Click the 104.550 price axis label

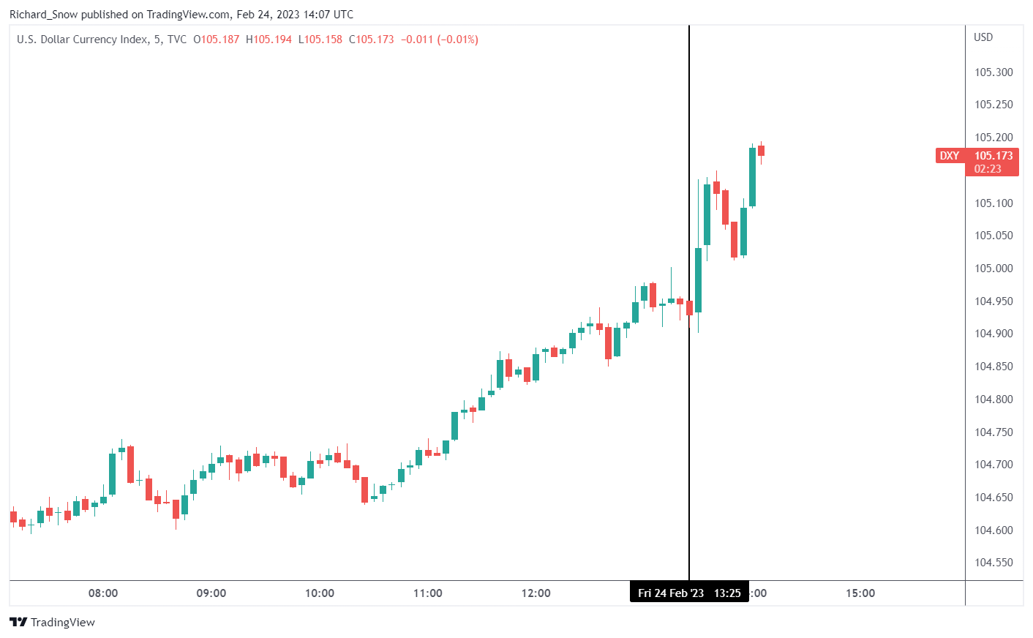pos(993,563)
